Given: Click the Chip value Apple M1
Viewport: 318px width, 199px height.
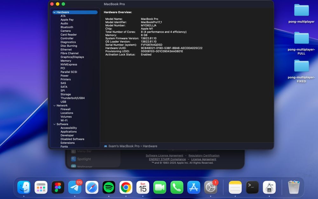Looking at the screenshot, I should 147,29.
